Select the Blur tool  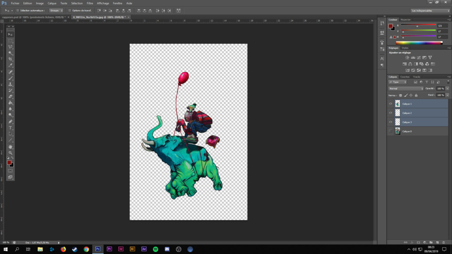point(11,109)
